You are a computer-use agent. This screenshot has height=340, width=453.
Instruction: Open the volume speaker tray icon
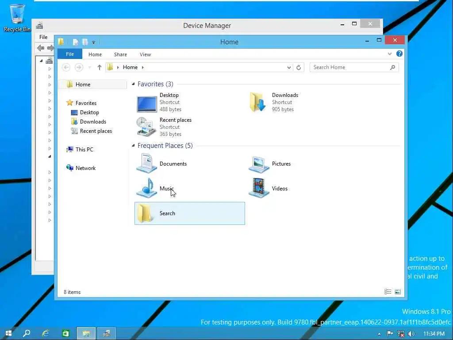[x=411, y=334]
